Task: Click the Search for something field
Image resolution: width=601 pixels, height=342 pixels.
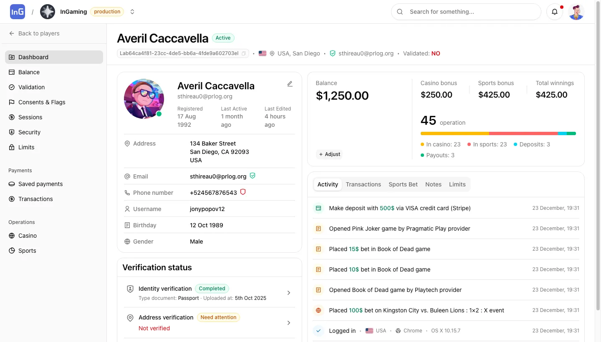Action: click(466, 12)
